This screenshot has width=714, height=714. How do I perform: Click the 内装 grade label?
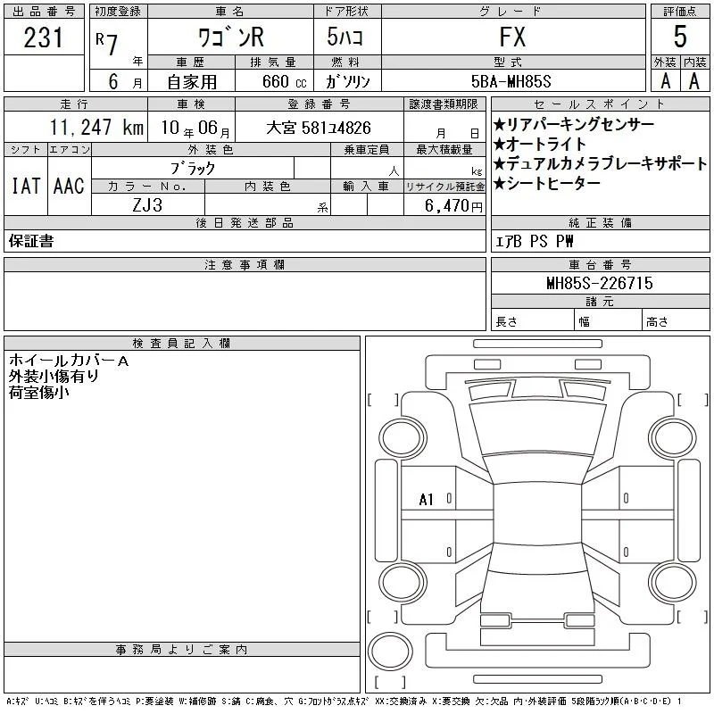[x=695, y=62]
